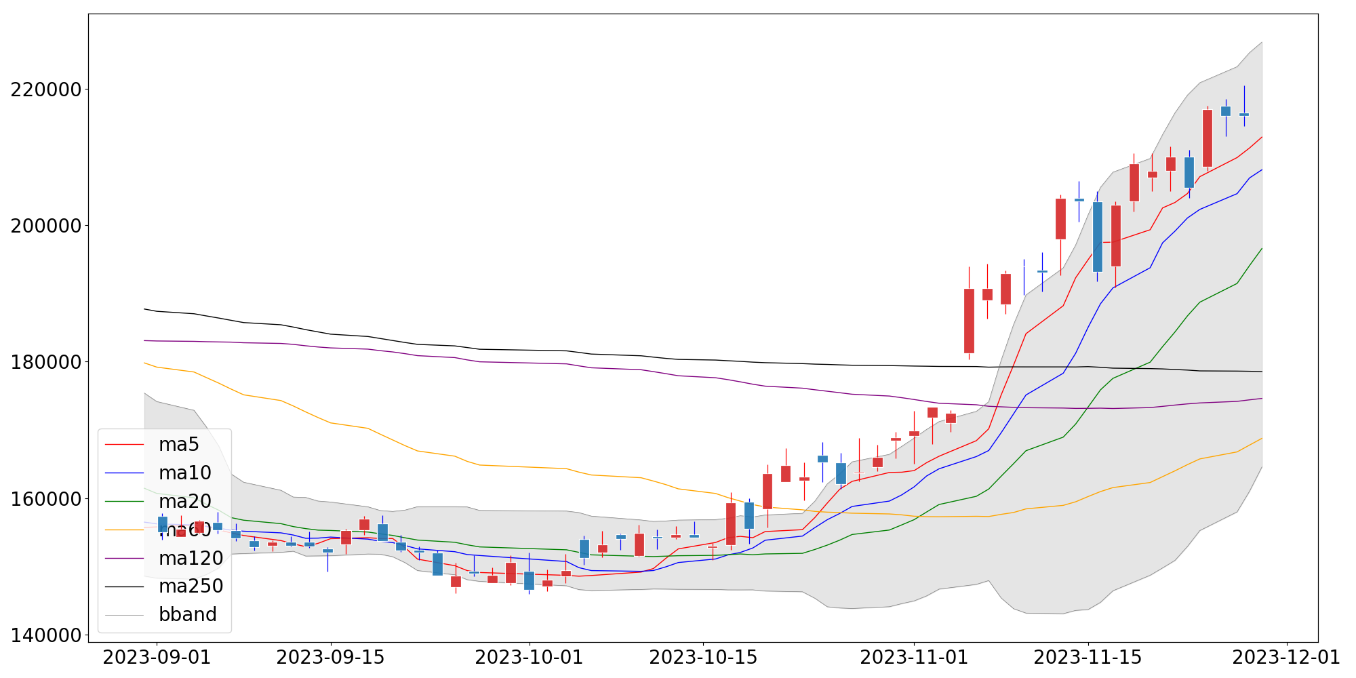Click the tall blue candlestick just after 2023-11-15
Screen dimensions: 1356x678
(1097, 237)
